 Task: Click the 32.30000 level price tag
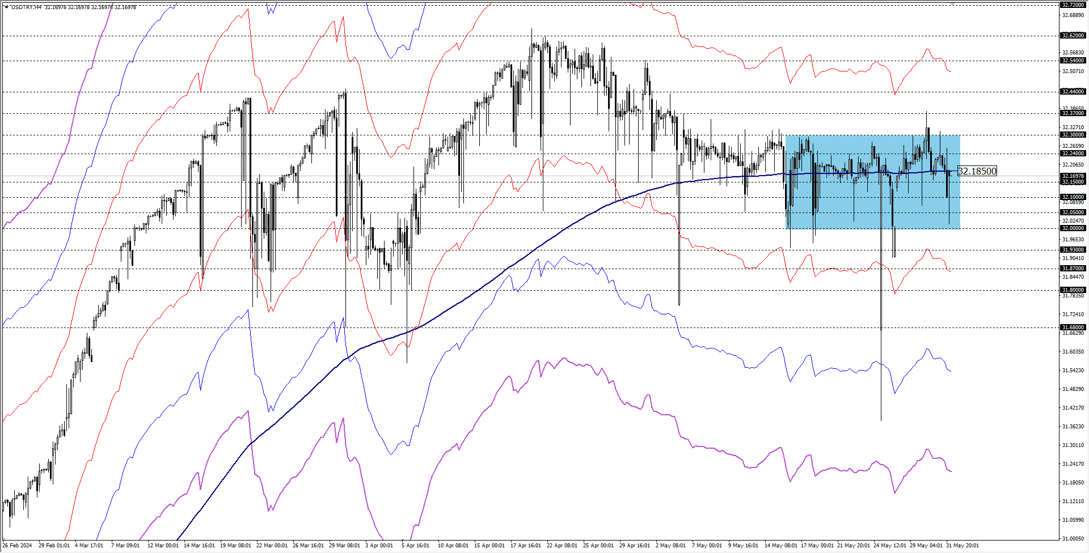click(1073, 135)
